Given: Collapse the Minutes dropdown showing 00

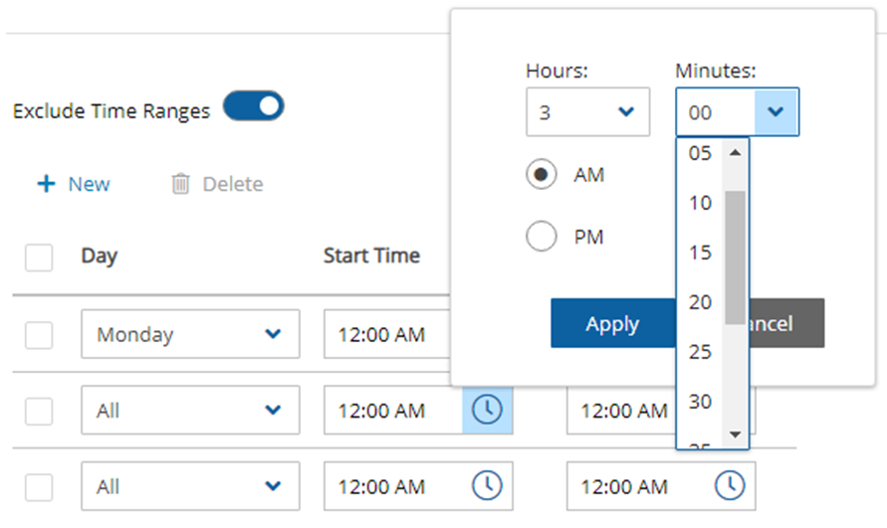Looking at the screenshot, I should click(776, 112).
